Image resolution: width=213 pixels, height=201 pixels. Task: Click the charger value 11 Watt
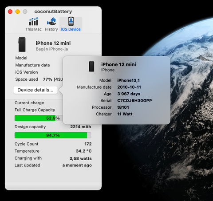point(125,114)
